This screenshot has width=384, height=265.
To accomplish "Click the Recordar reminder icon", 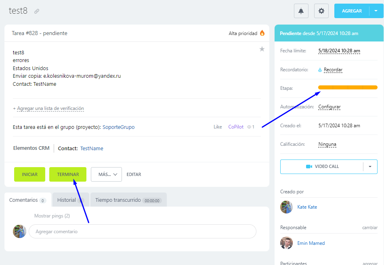I will click(320, 70).
